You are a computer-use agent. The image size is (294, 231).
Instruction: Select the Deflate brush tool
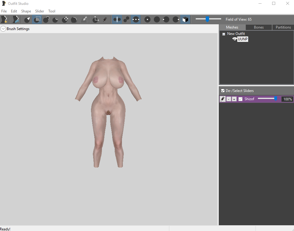coord(56,19)
